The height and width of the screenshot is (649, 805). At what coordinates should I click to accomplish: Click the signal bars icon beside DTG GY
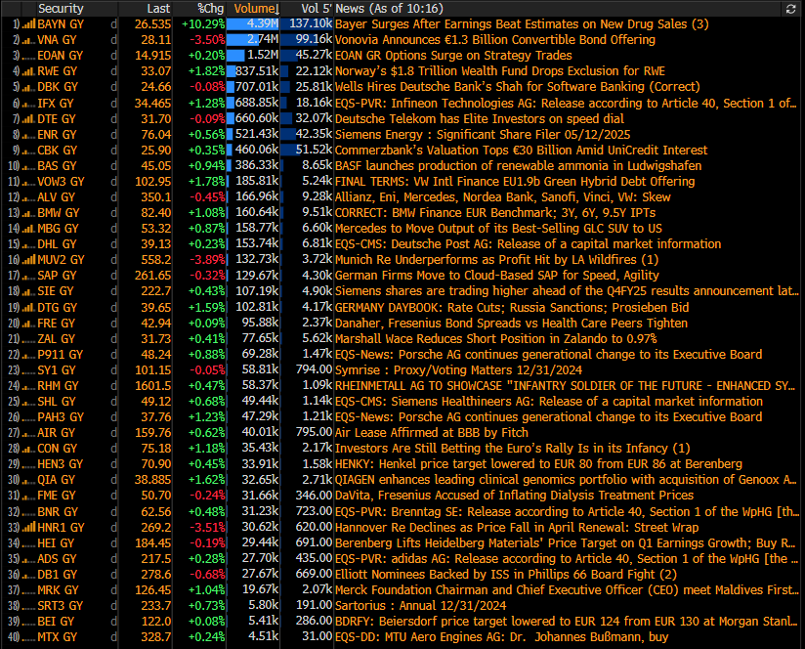point(28,308)
